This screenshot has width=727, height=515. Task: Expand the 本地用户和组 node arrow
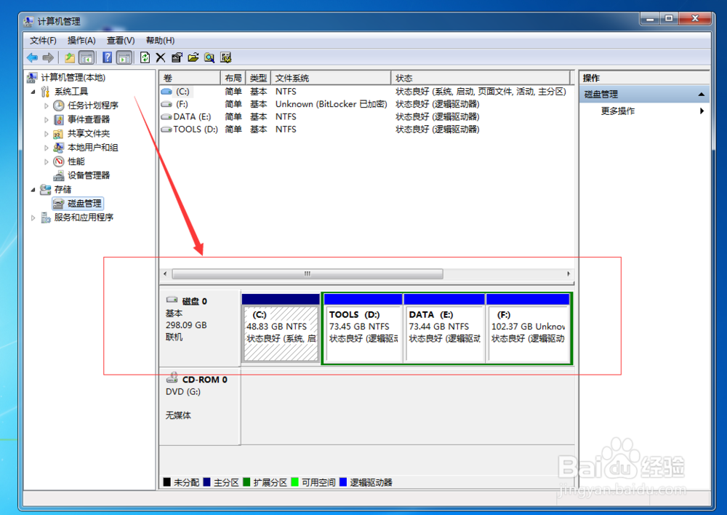coord(46,148)
